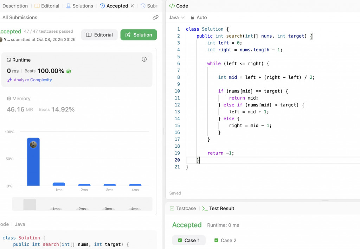
Task: Click 'left = mid + 1;' code line
Action: pyautogui.click(x=249, y=111)
